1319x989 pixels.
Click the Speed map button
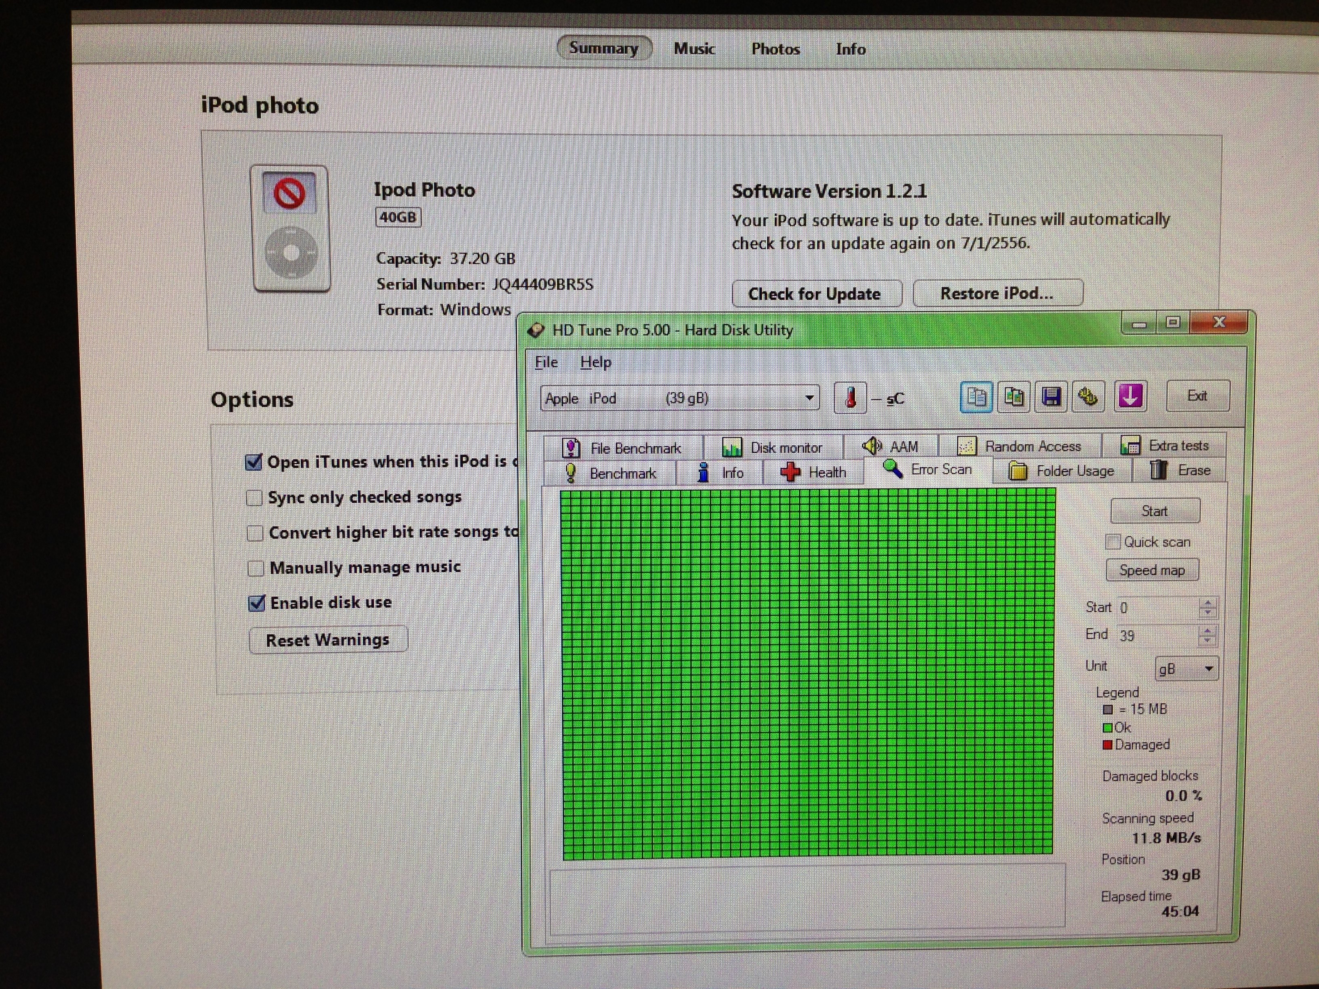tap(1152, 570)
